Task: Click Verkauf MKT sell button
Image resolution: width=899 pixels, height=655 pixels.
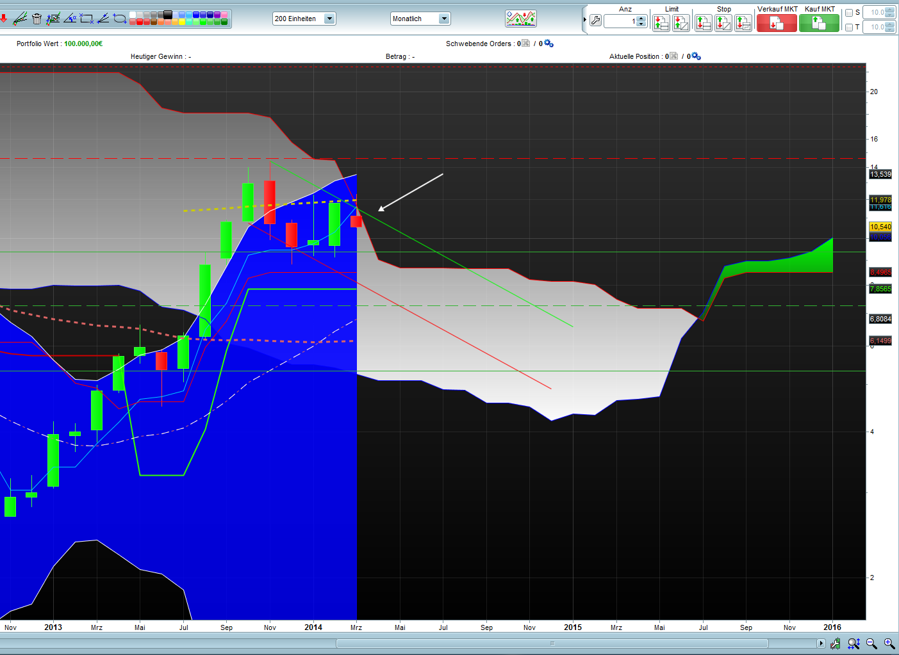Action: point(777,23)
